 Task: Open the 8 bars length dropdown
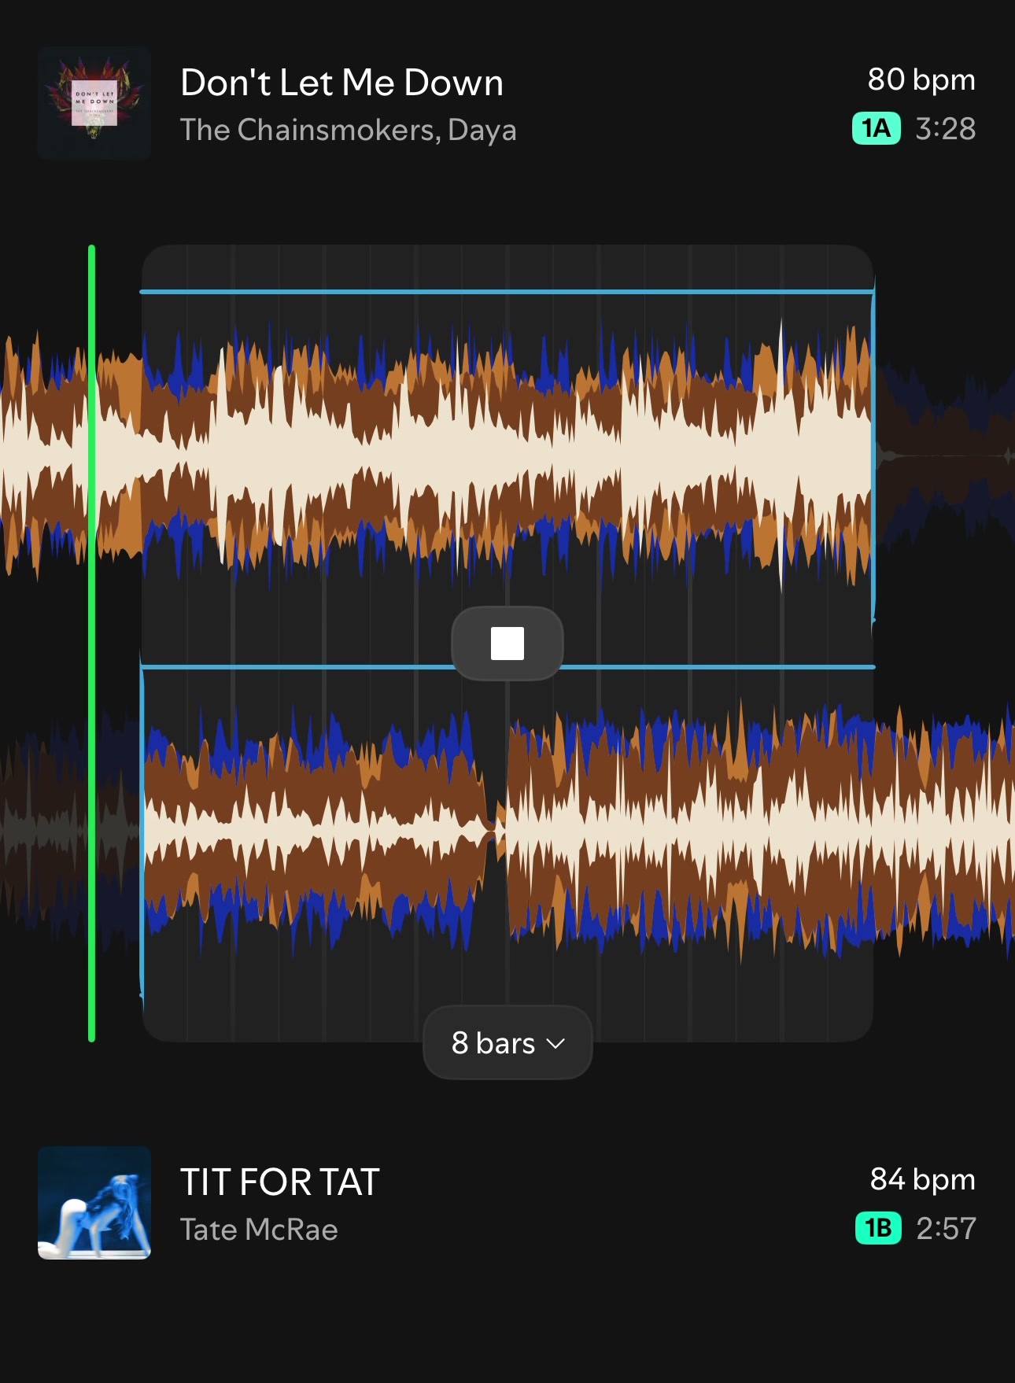tap(507, 1043)
